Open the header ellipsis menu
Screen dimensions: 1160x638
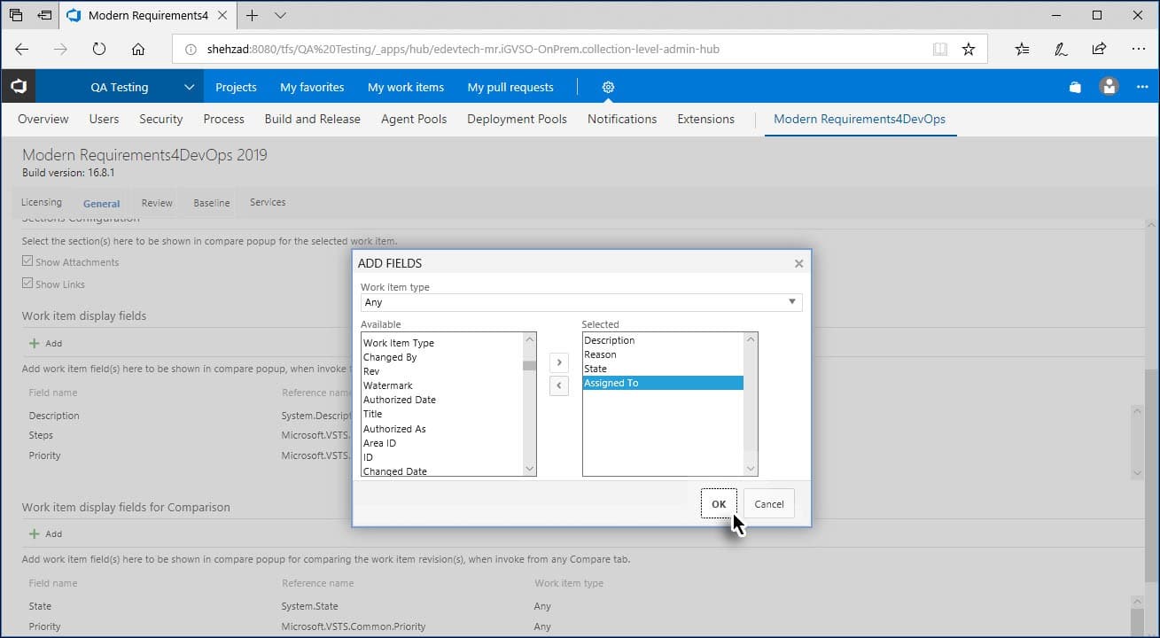point(1142,87)
